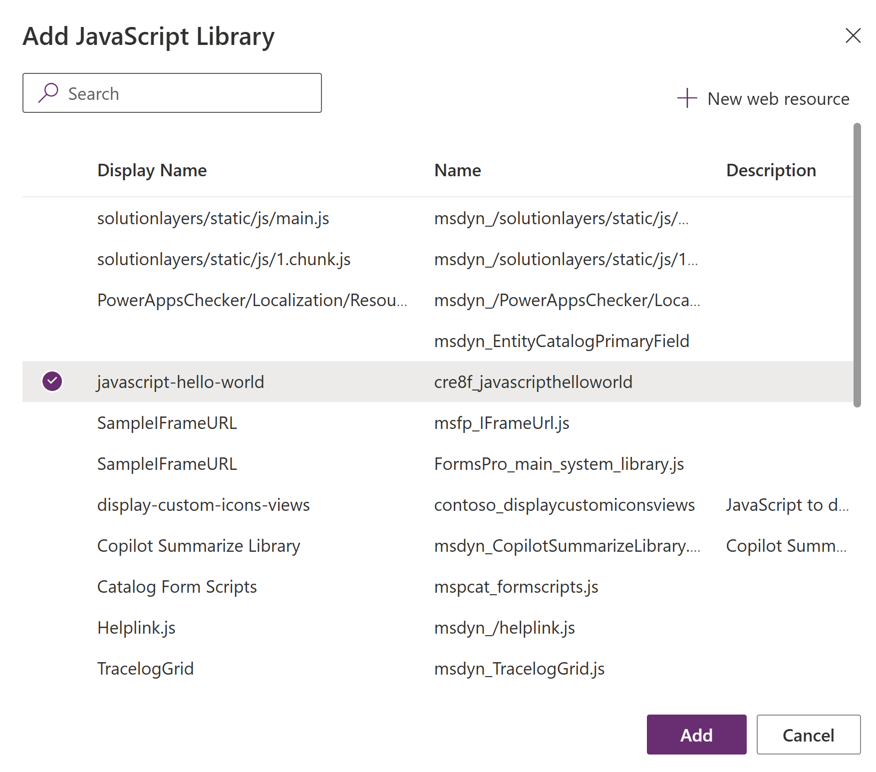The image size is (876, 772).
Task: Click the Add button
Action: pos(696,735)
